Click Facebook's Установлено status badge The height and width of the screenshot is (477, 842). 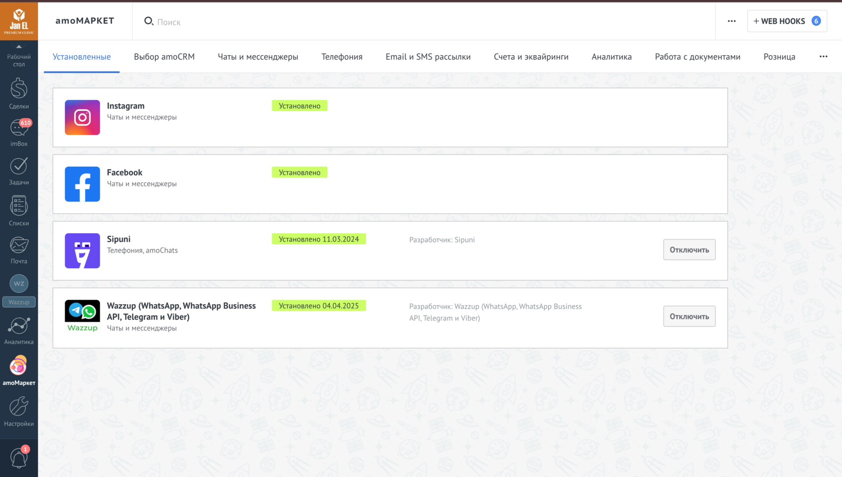coord(300,172)
